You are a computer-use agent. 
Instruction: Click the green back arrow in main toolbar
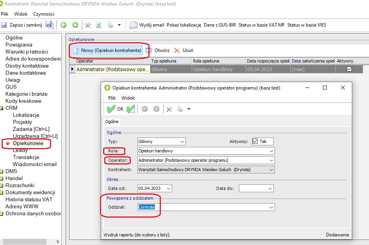[x=63, y=25]
